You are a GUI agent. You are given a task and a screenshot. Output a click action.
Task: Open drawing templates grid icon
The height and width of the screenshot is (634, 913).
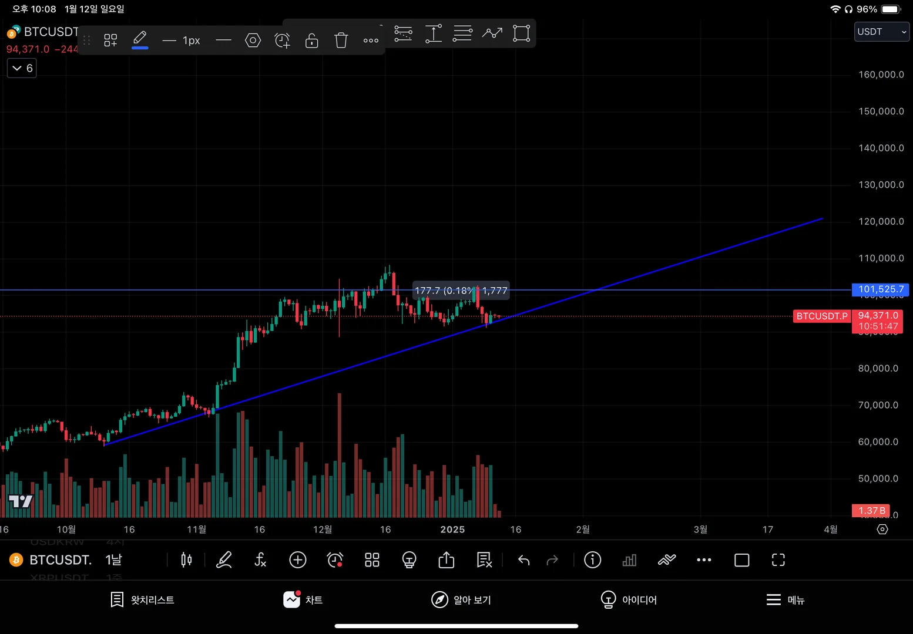(110, 40)
